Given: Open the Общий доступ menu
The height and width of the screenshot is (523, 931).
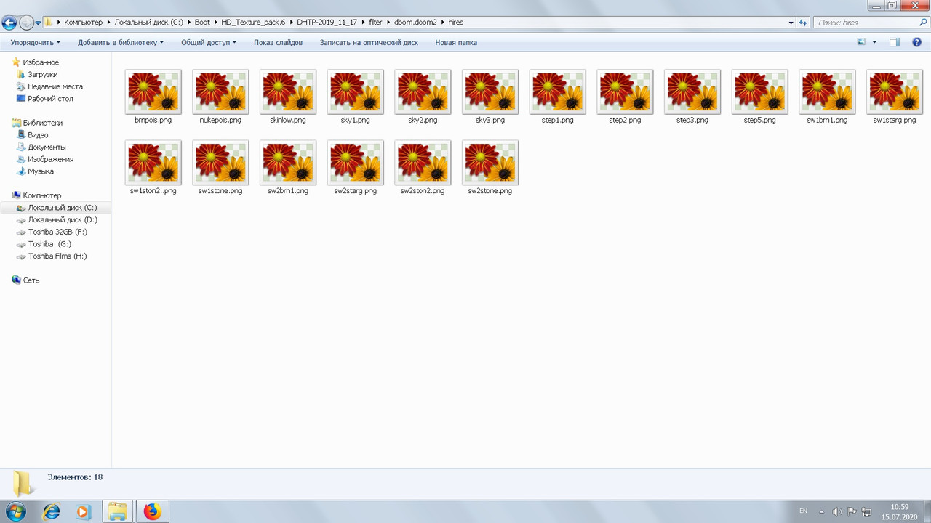Looking at the screenshot, I should (x=209, y=42).
